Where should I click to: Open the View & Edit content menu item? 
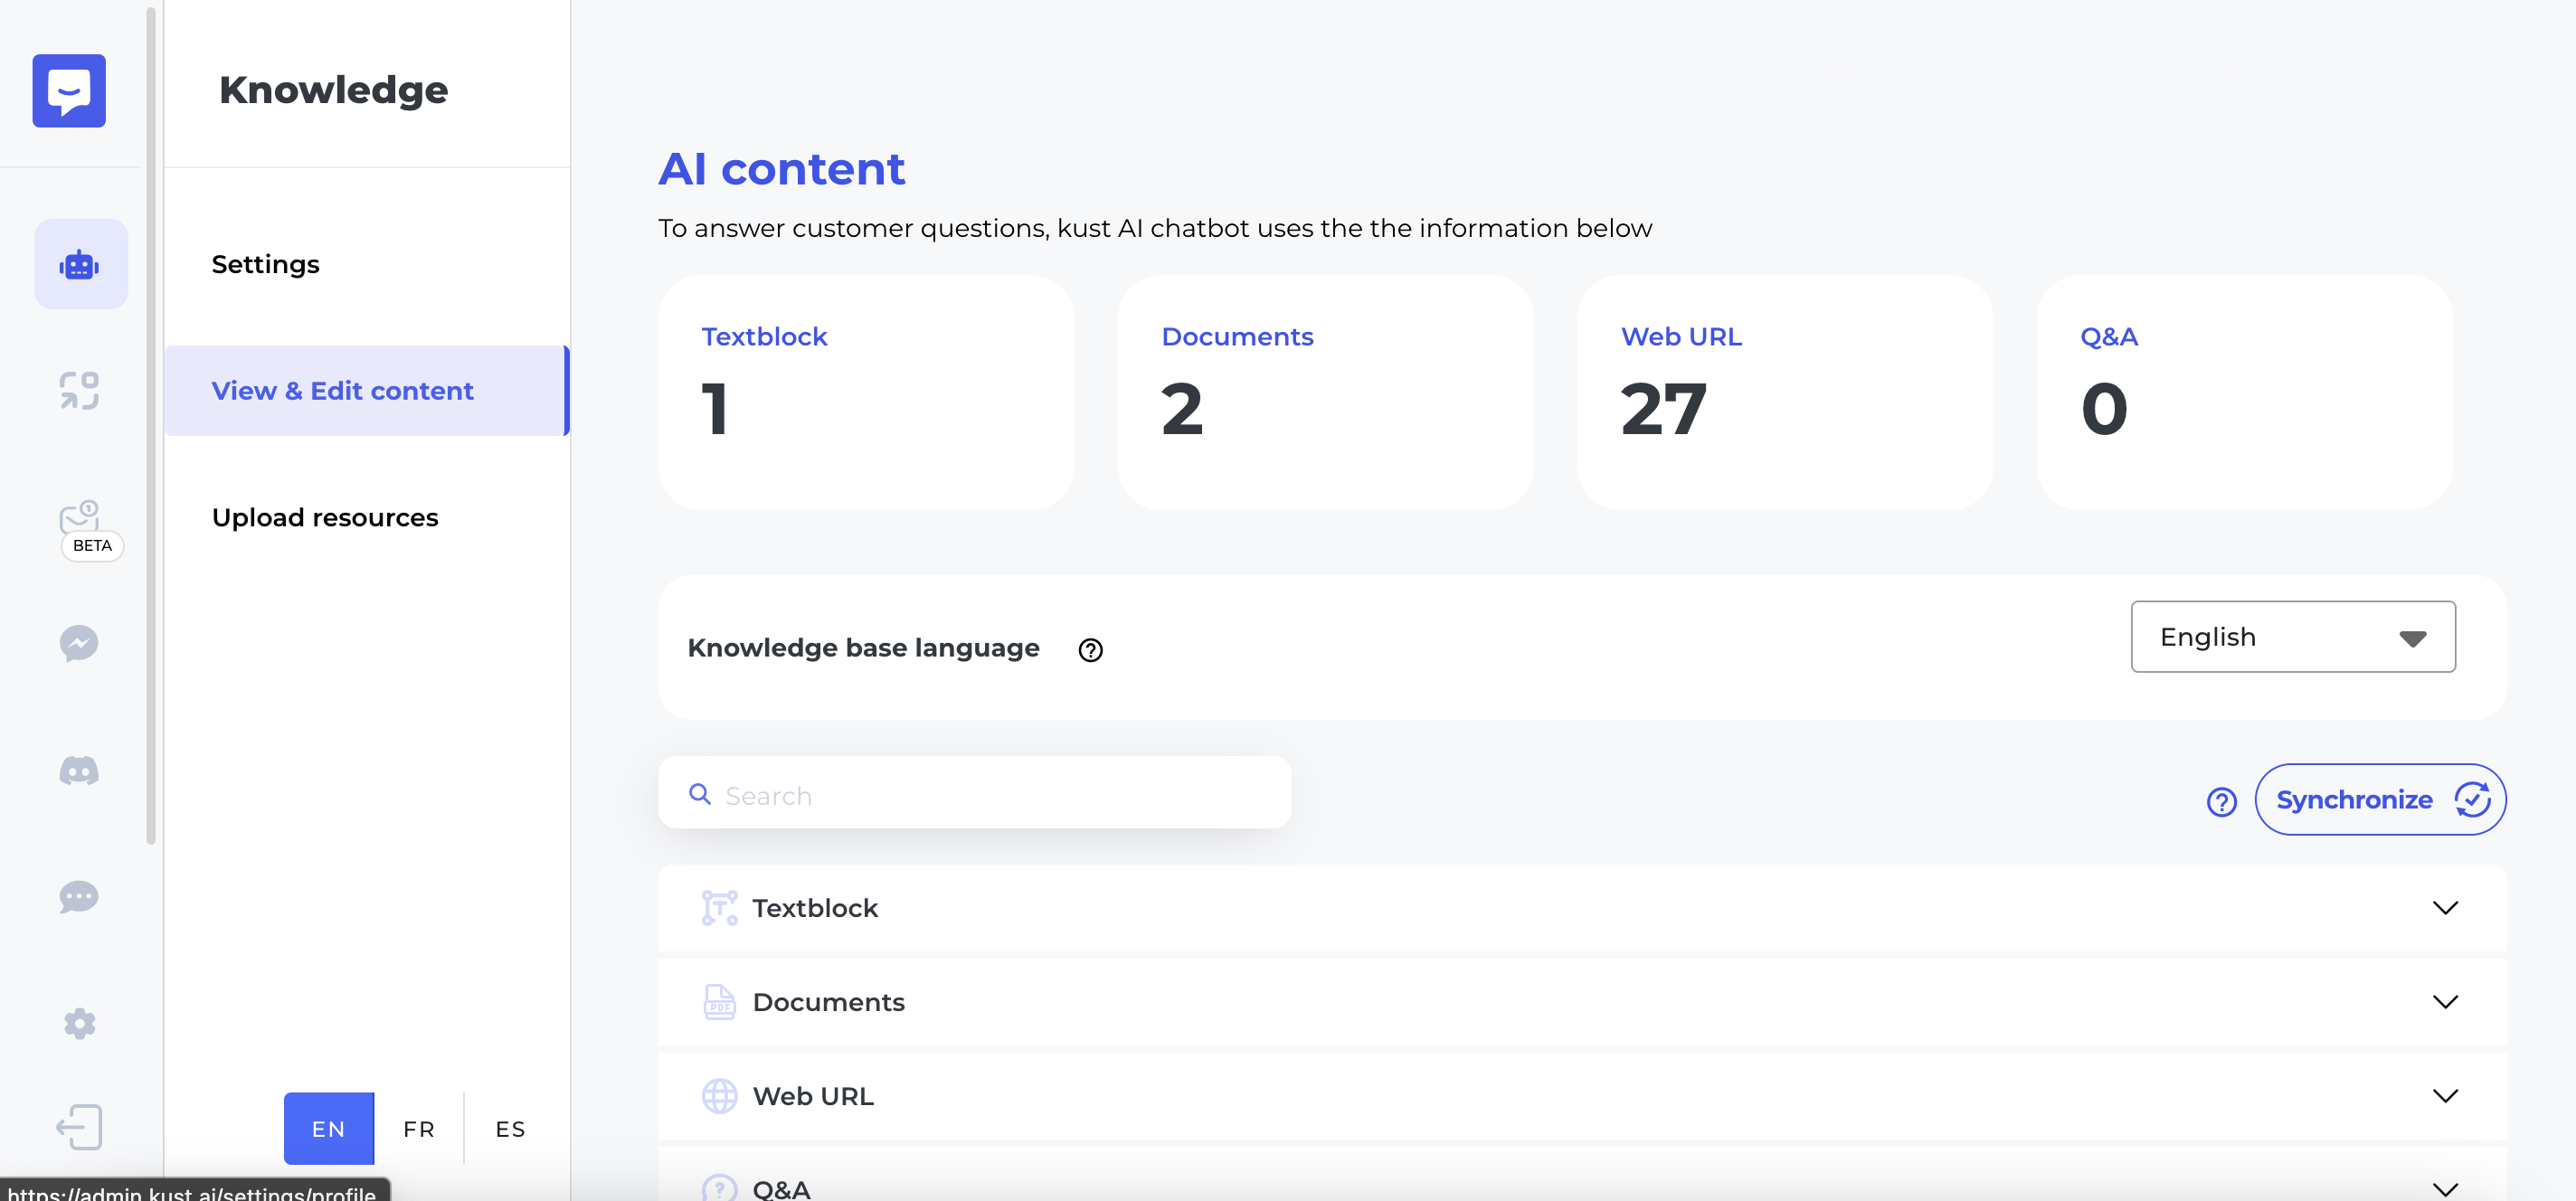(x=343, y=391)
